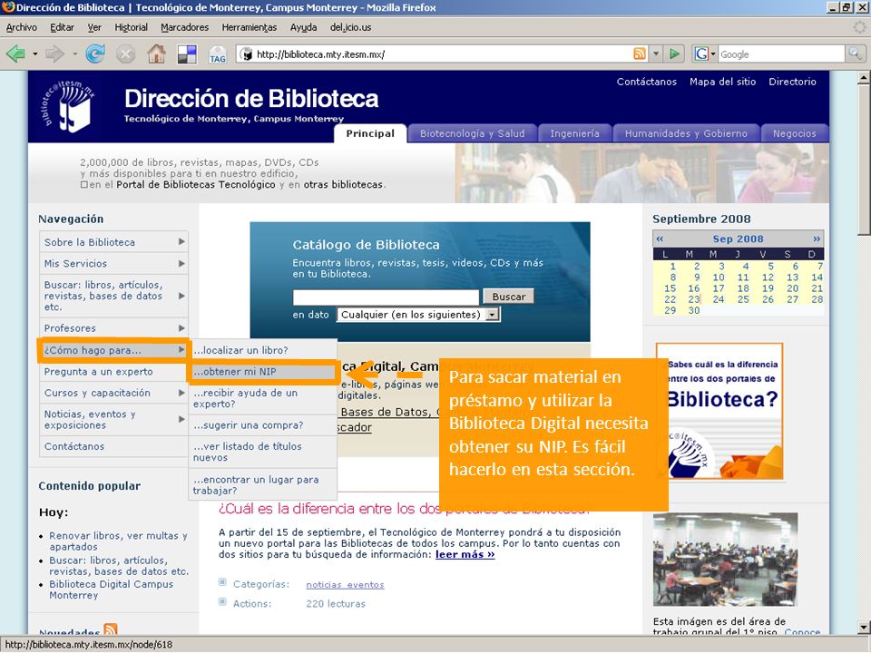
Task: Click the green Go arrow beside address bar
Action: [x=674, y=54]
